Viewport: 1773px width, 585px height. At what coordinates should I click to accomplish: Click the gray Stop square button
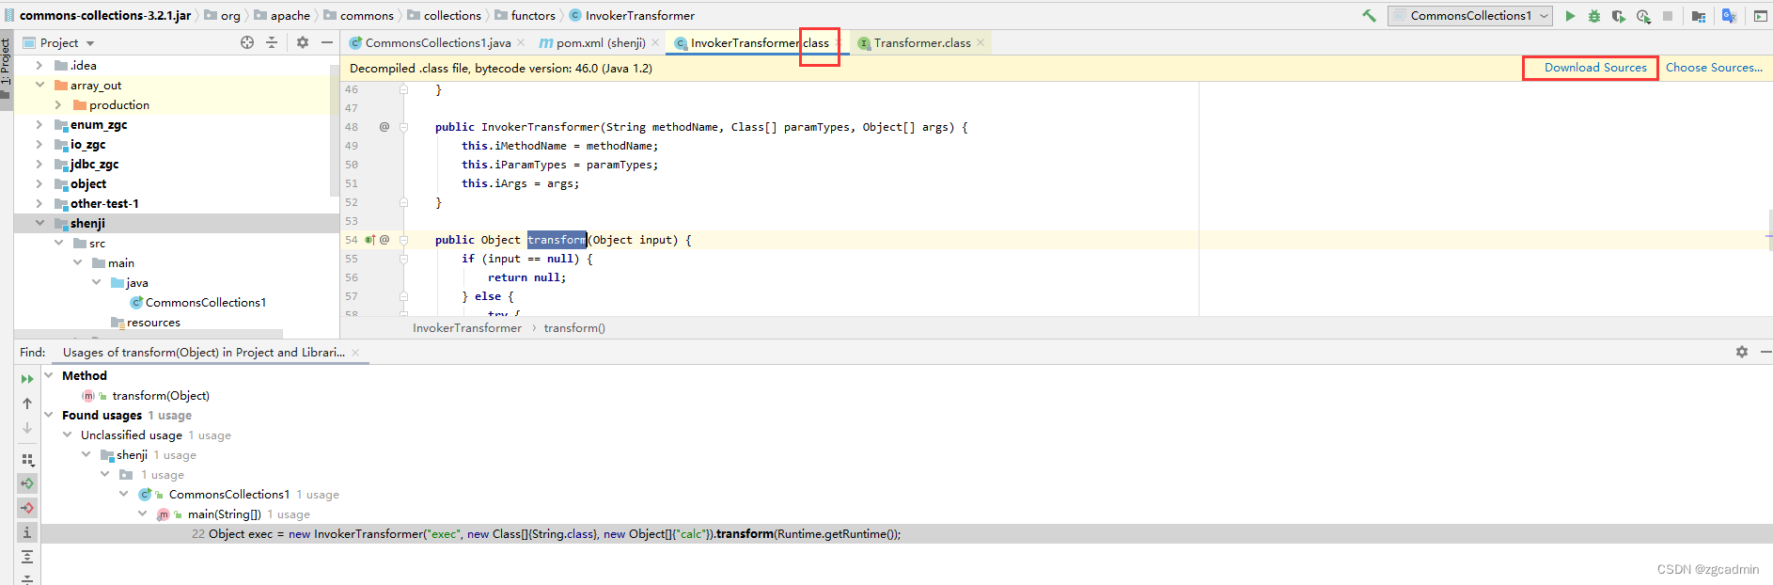pyautogui.click(x=1668, y=16)
